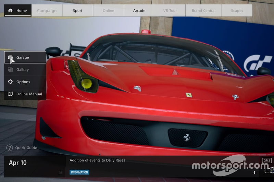Click the small info 'i' icon in news bar
This screenshot has height=182, width=274.
click(x=254, y=172)
